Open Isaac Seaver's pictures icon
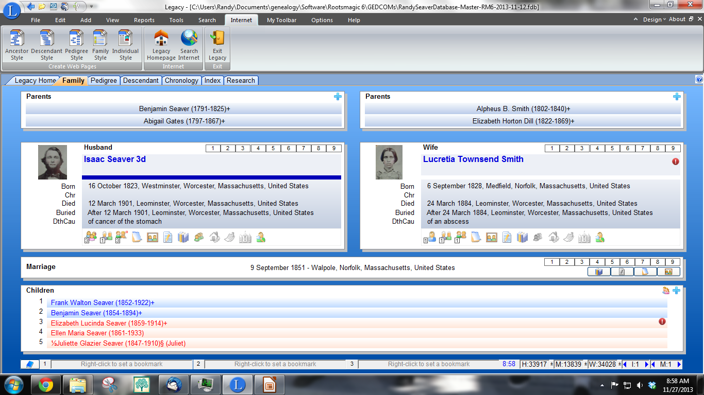Screen dimensions: 704x395 152,237
